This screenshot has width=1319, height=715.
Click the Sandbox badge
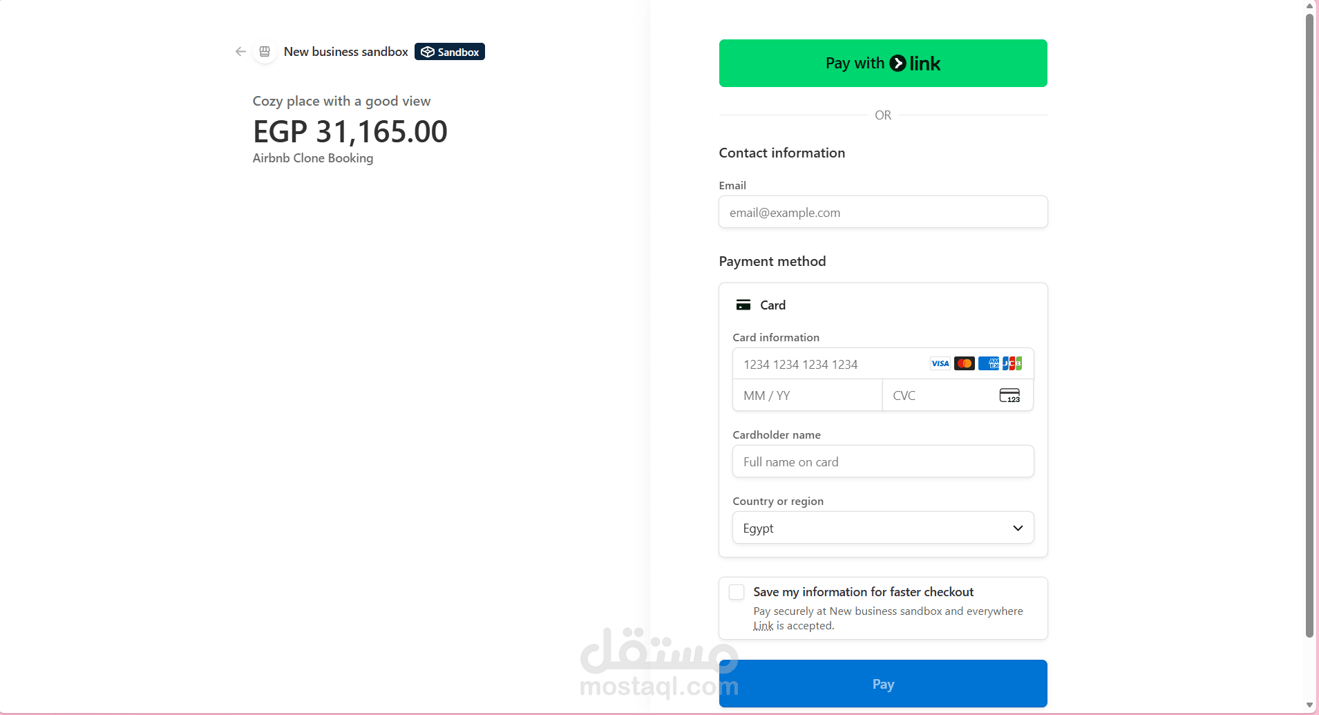coord(450,52)
